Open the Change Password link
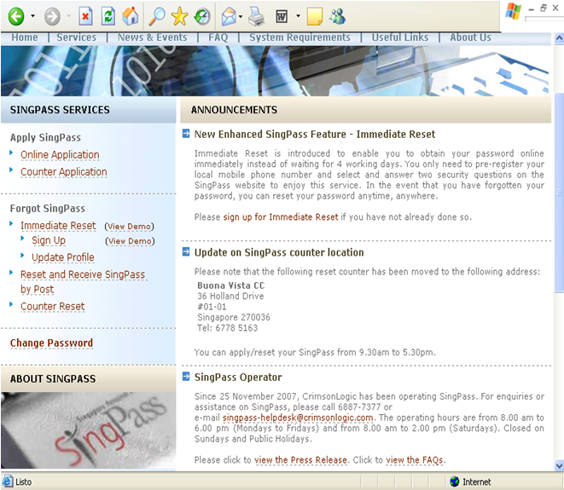 coord(51,343)
